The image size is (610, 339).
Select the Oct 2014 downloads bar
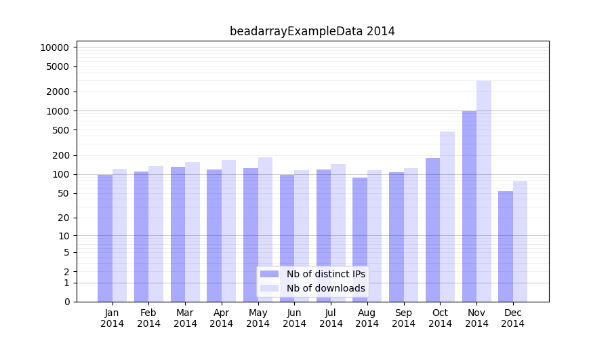[x=447, y=217]
